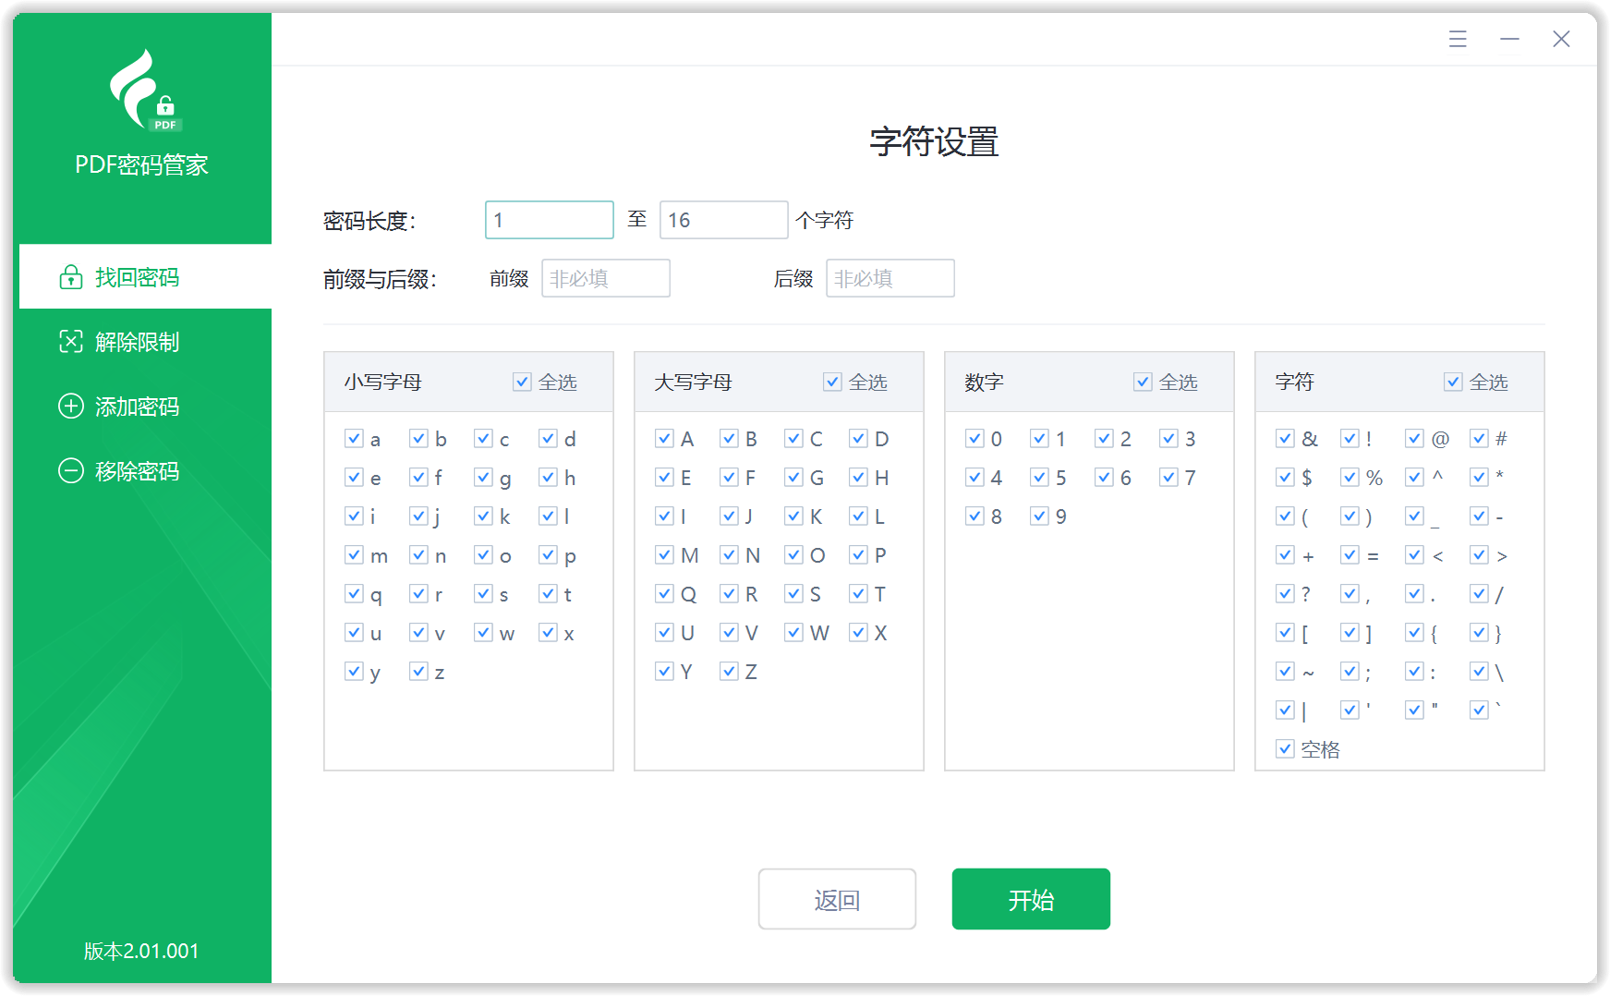Click the PDF密码管家 logo icon

point(145,90)
